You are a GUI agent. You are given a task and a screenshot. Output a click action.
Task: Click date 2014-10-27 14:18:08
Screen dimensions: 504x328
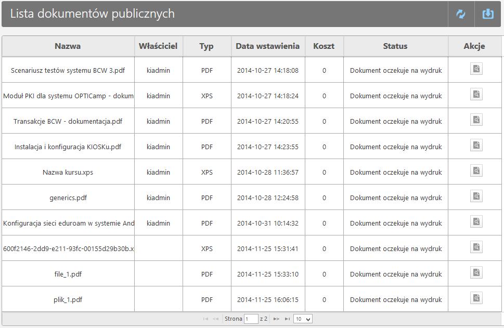(268, 70)
